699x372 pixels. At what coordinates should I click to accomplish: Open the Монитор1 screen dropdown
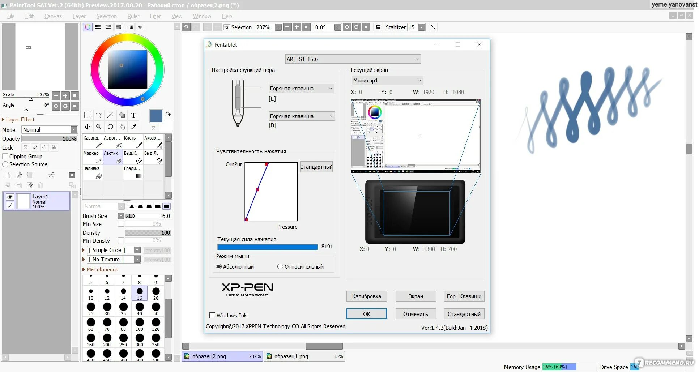[387, 80]
